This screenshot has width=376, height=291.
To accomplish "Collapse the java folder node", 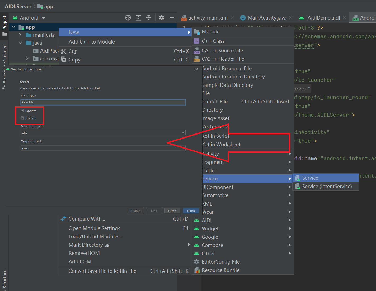I will 20,42.
